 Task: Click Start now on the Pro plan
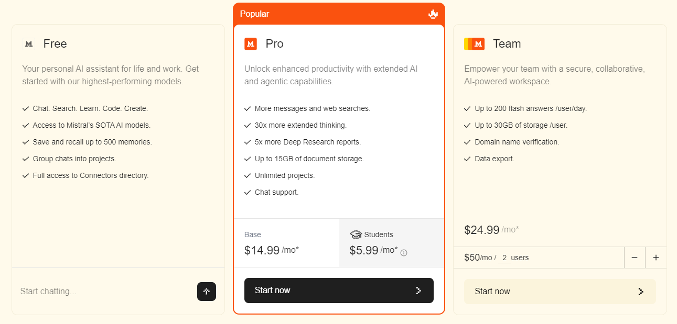click(x=339, y=291)
